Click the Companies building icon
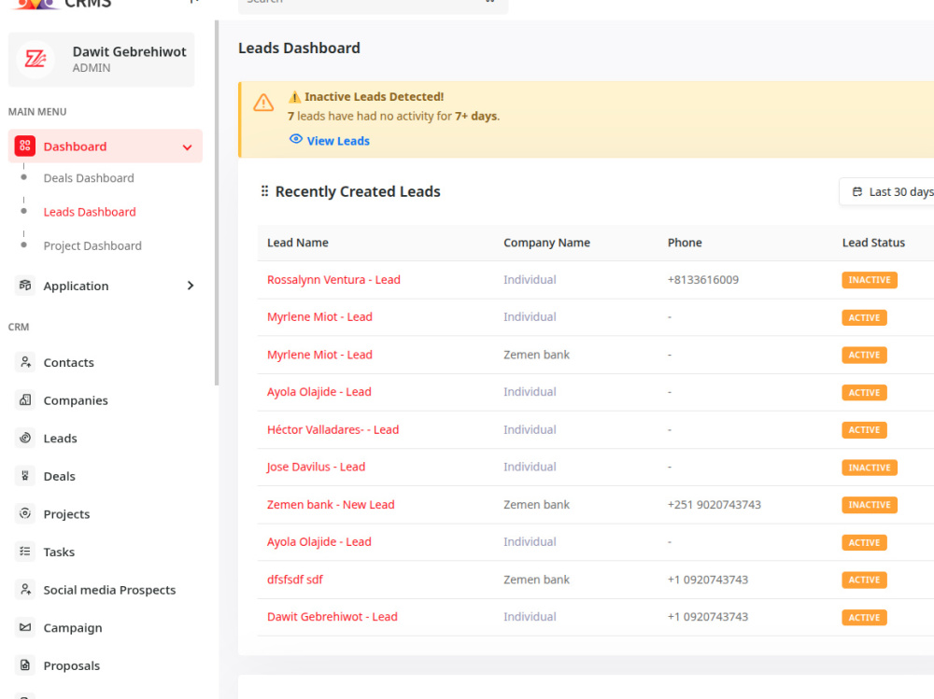The width and height of the screenshot is (934, 699). [25, 400]
